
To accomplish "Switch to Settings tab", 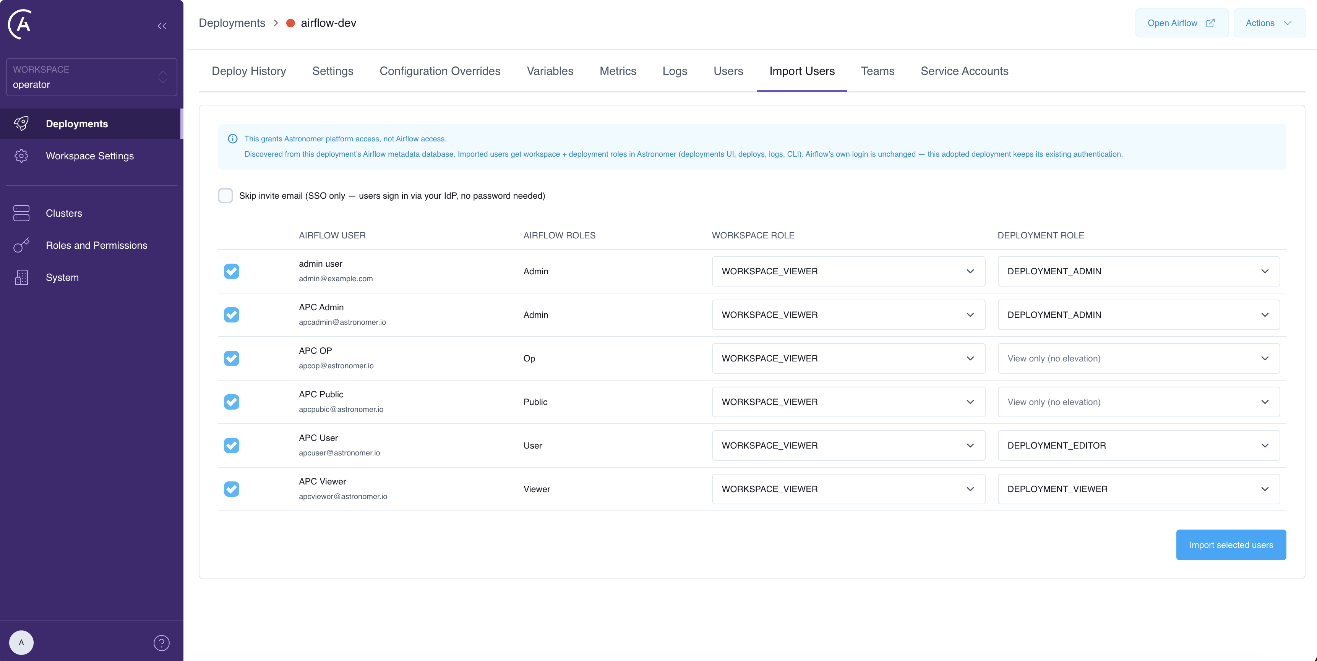I will coord(333,71).
